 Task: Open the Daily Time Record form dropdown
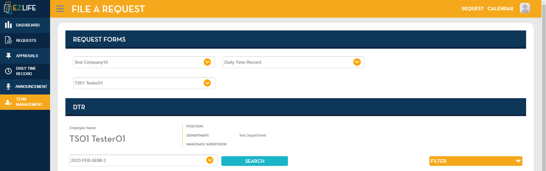(294, 62)
